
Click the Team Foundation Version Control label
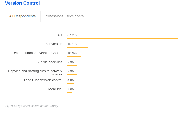tap(37, 53)
